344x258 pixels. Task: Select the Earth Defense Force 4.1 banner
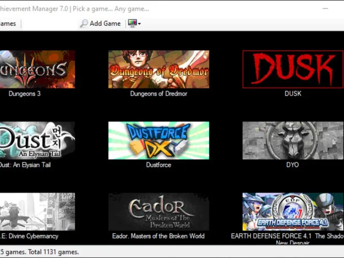pos(293,212)
